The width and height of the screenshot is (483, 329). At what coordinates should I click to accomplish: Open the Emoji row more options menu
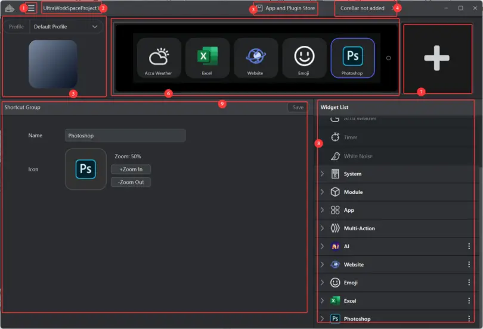(x=469, y=283)
